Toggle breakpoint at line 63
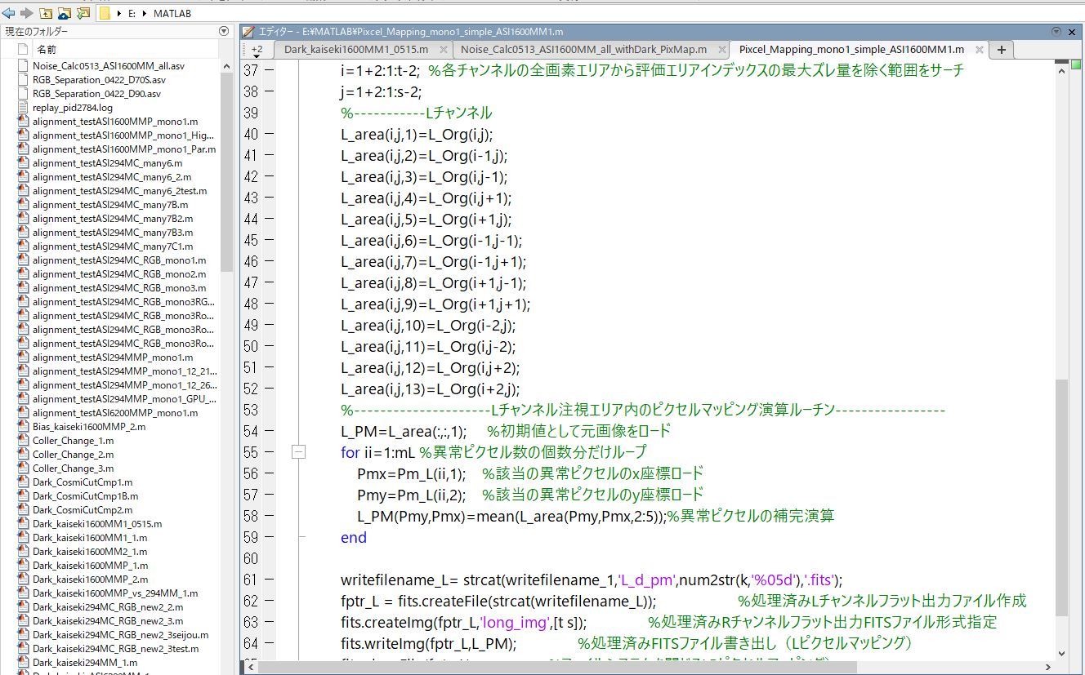The width and height of the screenshot is (1085, 675). (270, 623)
